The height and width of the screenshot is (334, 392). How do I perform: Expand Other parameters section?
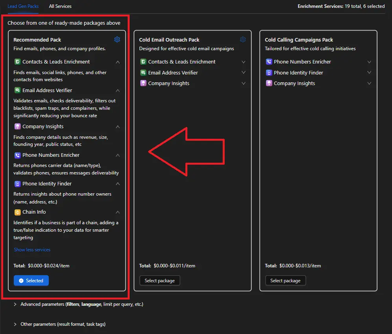point(15,324)
